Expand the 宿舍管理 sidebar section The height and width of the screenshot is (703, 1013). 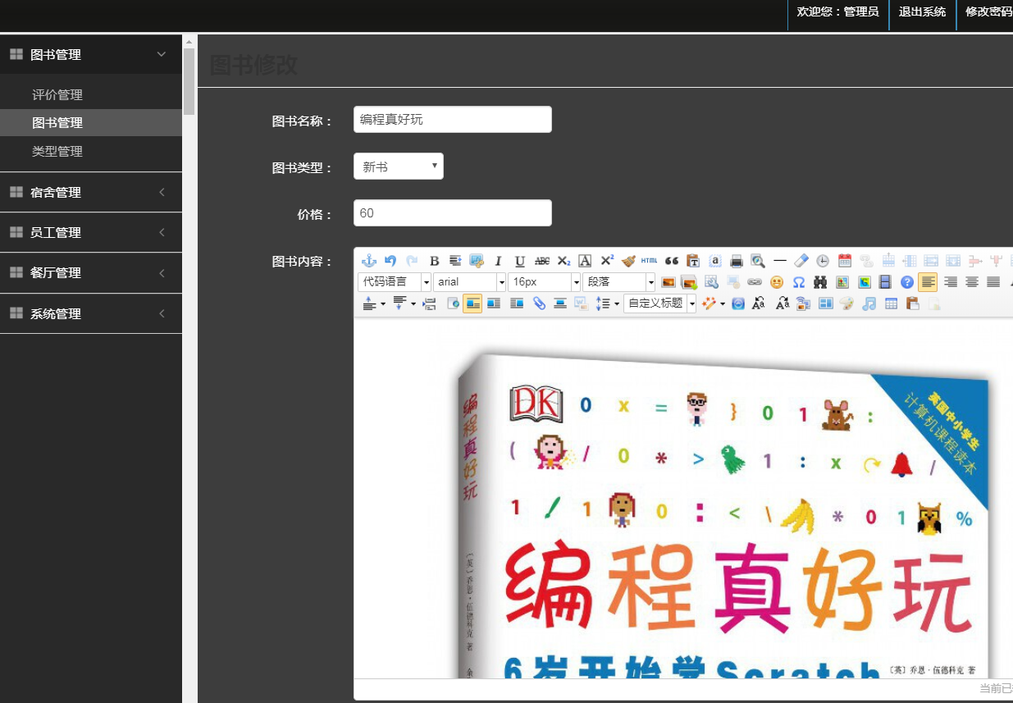click(91, 192)
